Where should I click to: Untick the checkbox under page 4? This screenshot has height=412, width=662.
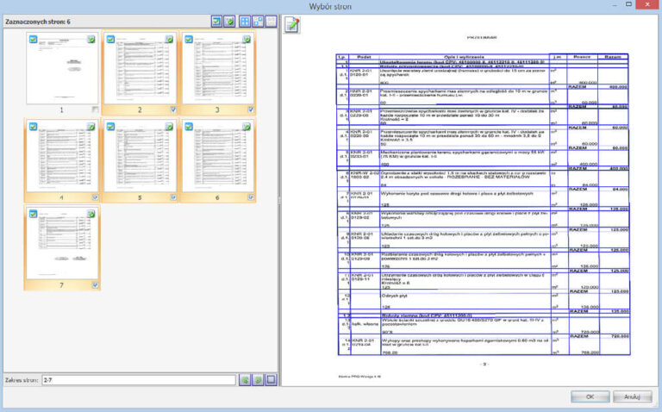point(96,197)
